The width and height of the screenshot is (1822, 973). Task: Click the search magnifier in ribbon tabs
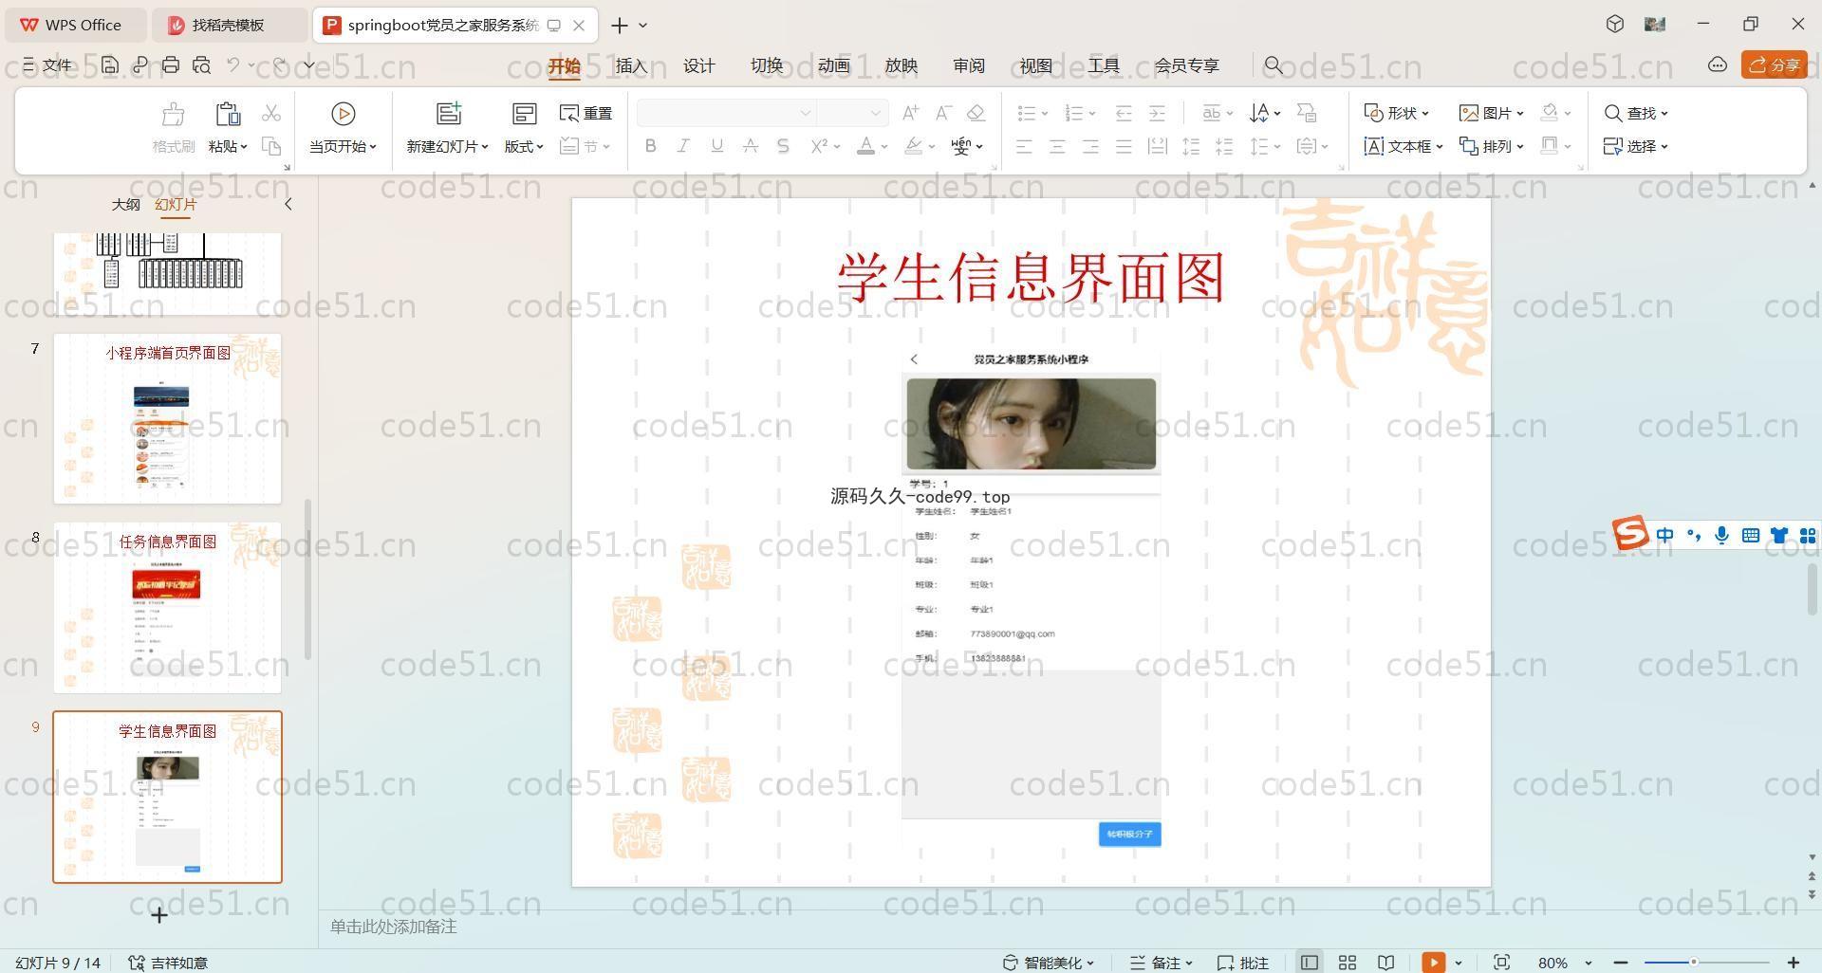[1274, 65]
